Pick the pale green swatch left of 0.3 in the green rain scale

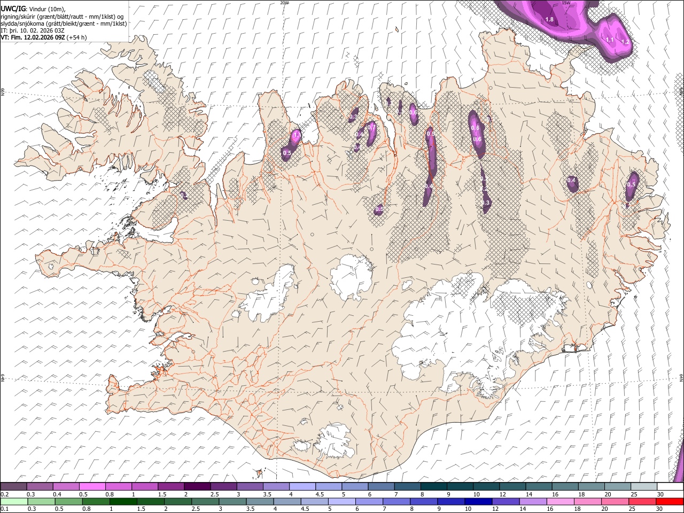(14, 501)
